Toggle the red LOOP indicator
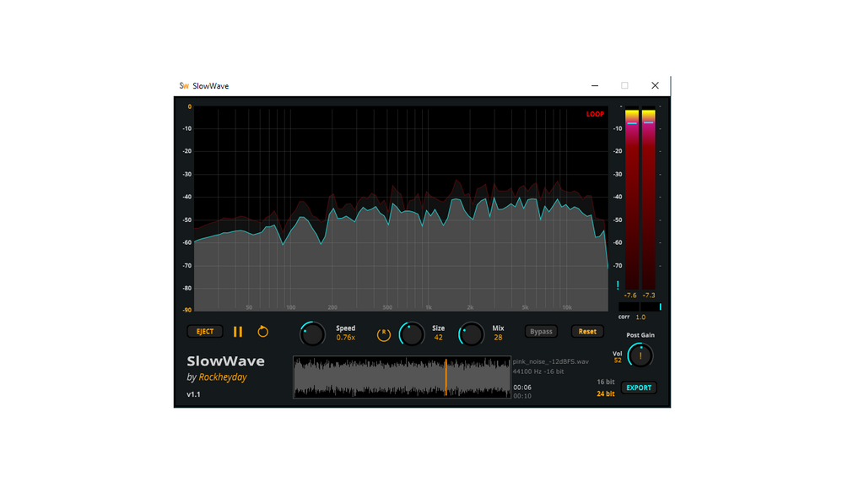 [x=595, y=114]
